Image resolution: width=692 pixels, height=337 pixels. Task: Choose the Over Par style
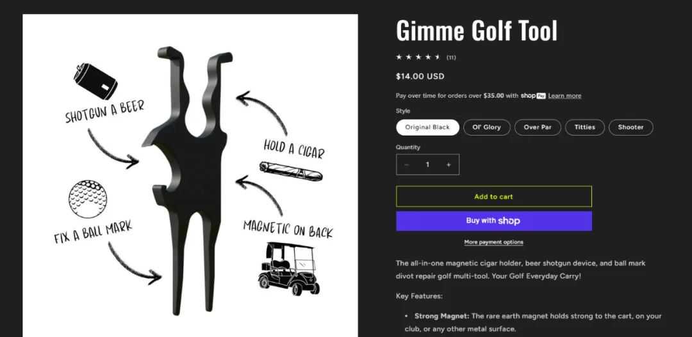pos(538,127)
